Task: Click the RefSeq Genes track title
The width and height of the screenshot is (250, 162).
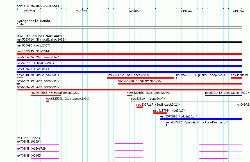Action: pyautogui.click(x=28, y=138)
